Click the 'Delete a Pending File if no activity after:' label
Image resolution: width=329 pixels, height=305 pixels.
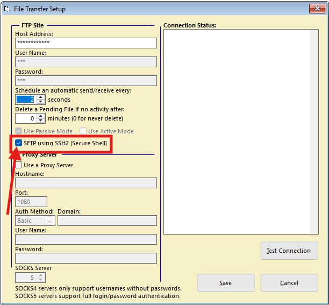click(x=70, y=109)
